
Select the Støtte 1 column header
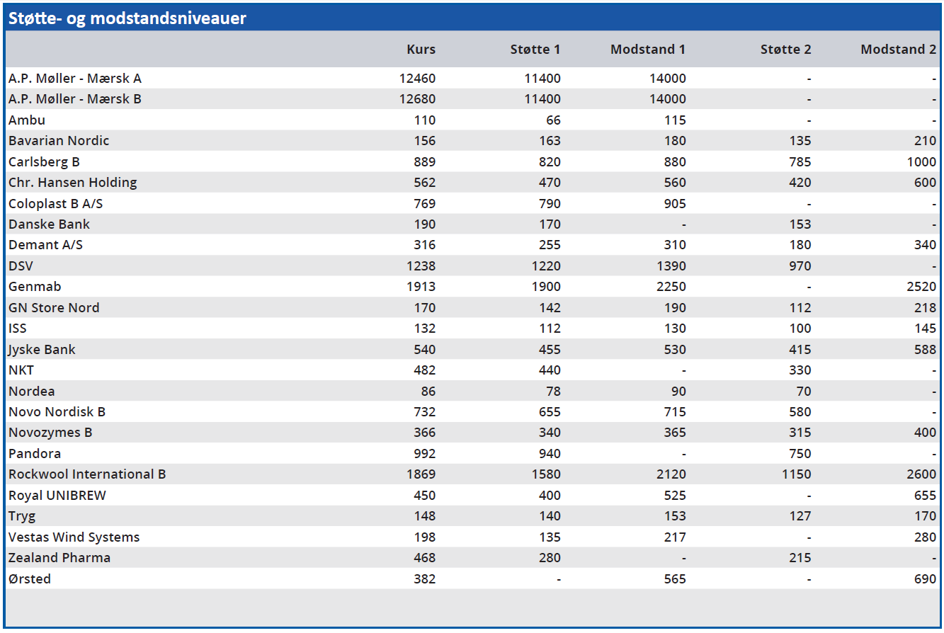pyautogui.click(x=535, y=50)
